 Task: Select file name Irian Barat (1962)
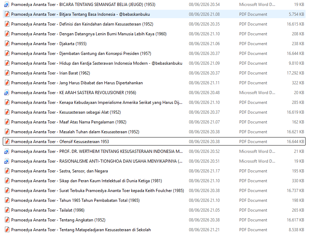tap(51, 73)
